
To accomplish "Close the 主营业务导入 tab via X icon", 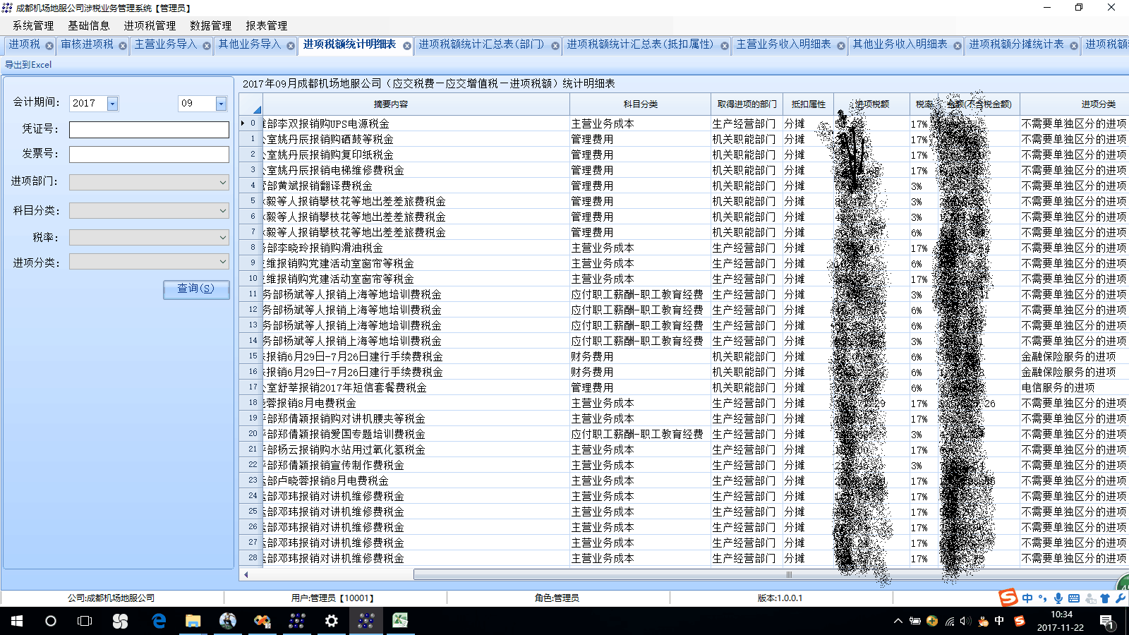I will 207,46.
